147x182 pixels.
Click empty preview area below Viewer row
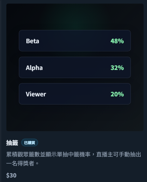pos(75,117)
